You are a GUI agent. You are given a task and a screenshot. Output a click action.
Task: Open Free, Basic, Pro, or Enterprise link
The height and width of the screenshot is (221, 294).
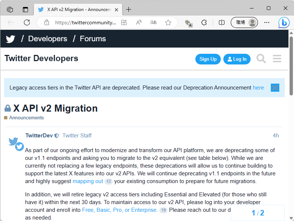120,210
